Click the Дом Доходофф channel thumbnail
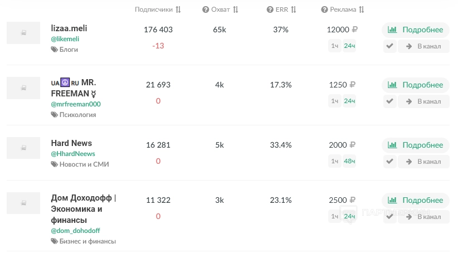Image resolution: width=458 pixels, height=253 pixels. (23, 203)
